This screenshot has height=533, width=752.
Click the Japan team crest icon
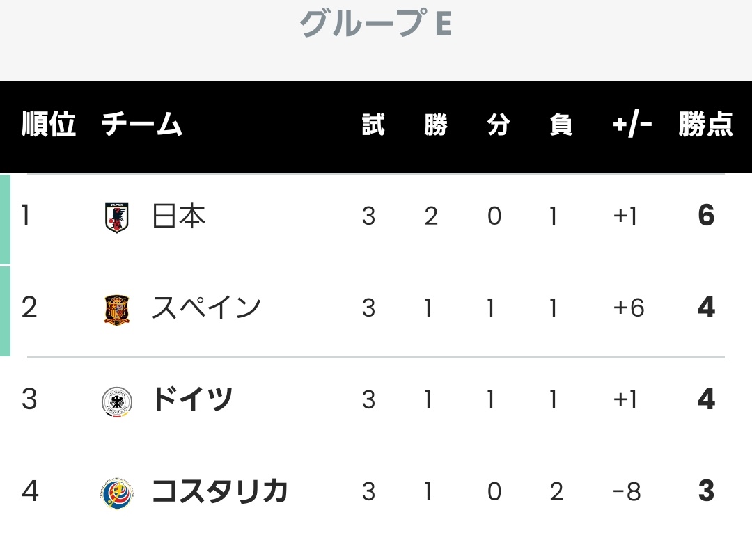click(116, 218)
